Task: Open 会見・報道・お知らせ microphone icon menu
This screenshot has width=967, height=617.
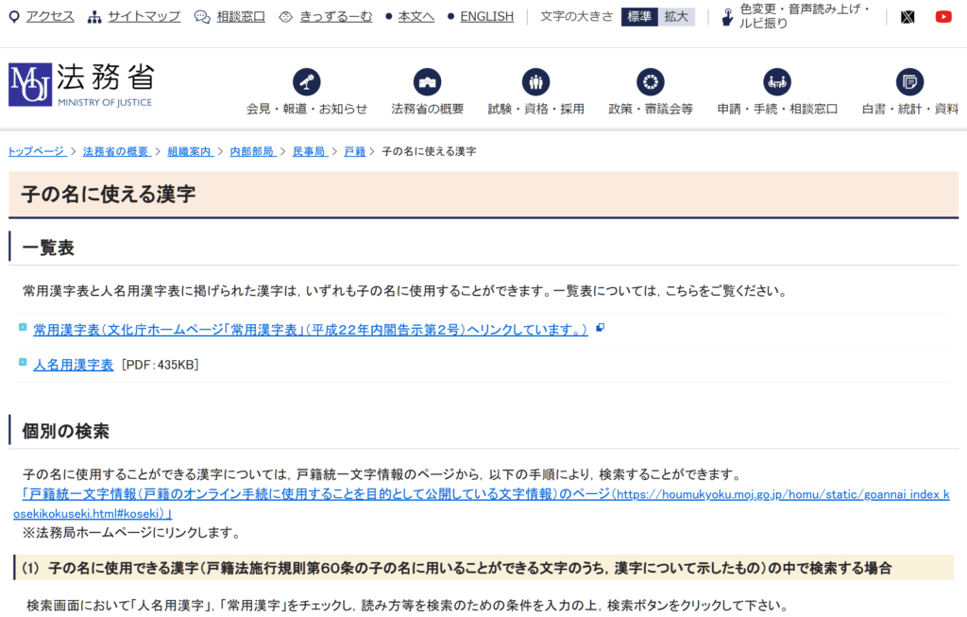Action: (x=306, y=82)
